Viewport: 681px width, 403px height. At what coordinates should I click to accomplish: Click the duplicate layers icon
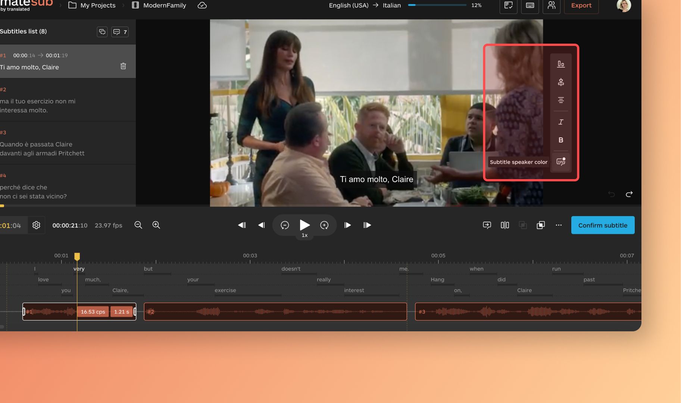[541, 225]
